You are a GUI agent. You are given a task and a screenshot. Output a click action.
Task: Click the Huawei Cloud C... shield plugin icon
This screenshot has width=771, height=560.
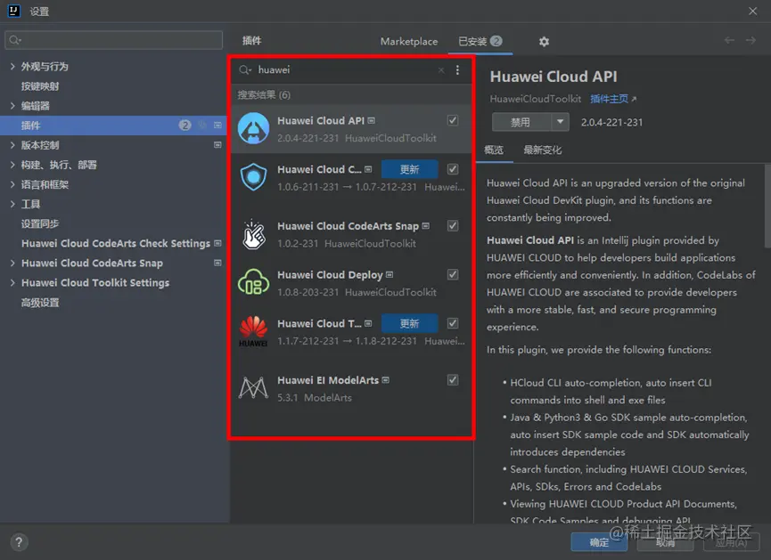(x=253, y=177)
